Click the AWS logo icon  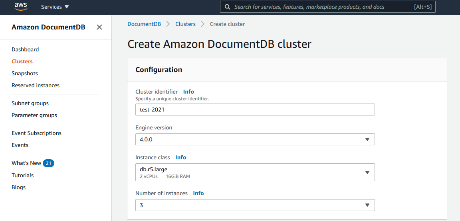coord(20,7)
